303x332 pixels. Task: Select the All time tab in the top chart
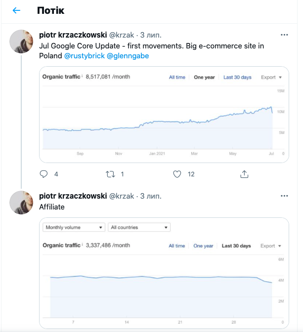click(x=177, y=78)
